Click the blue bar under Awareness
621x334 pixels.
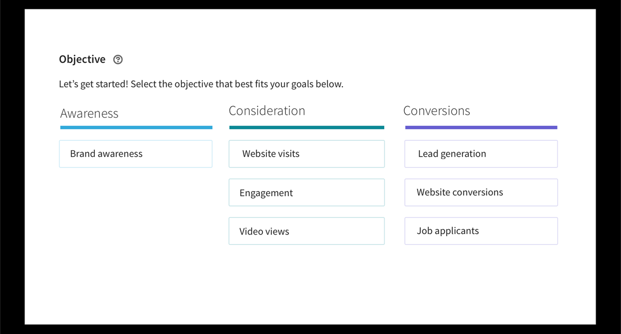point(135,127)
